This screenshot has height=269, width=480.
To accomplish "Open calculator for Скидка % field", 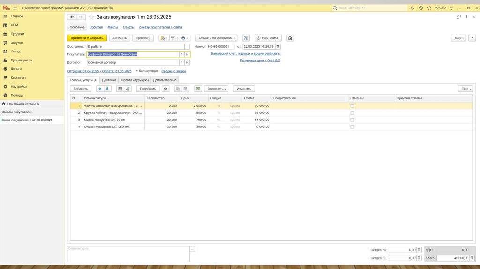I will 419,250.
